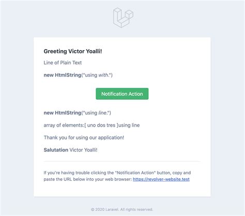The width and height of the screenshot is (245, 216).
Task: Click the "array of elements" text
Action: click(64, 125)
